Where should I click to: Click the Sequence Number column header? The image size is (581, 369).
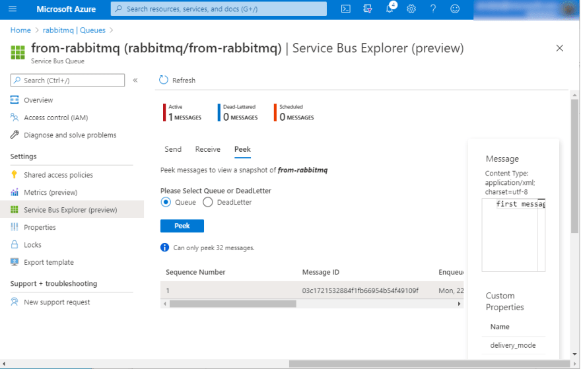click(x=195, y=272)
